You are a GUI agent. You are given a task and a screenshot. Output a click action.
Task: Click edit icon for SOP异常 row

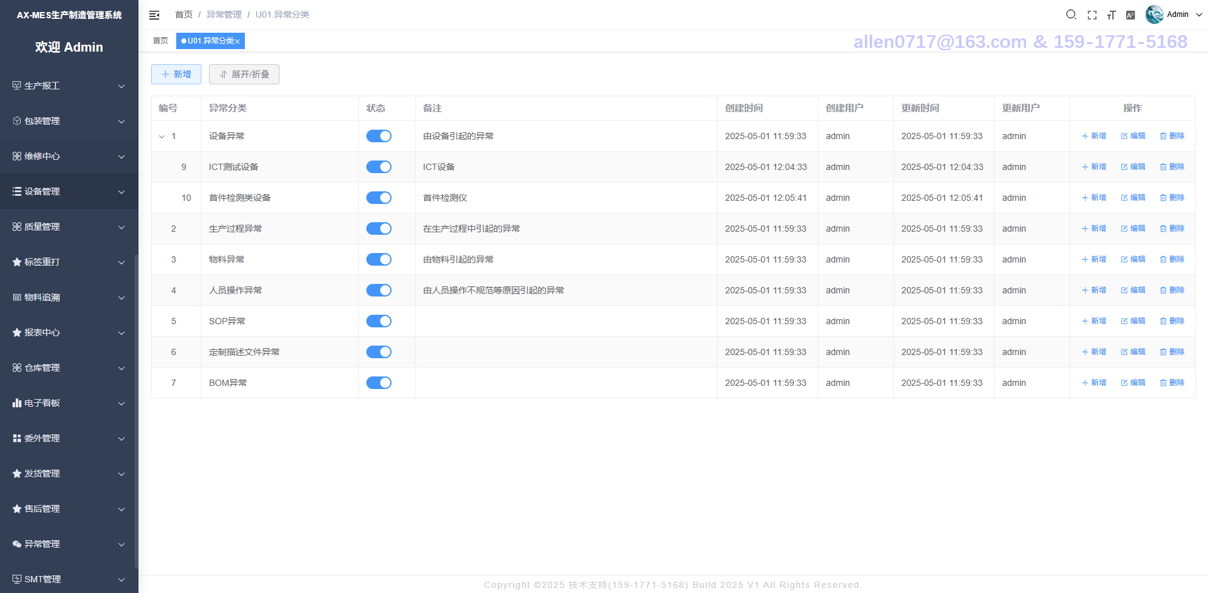click(x=1133, y=321)
